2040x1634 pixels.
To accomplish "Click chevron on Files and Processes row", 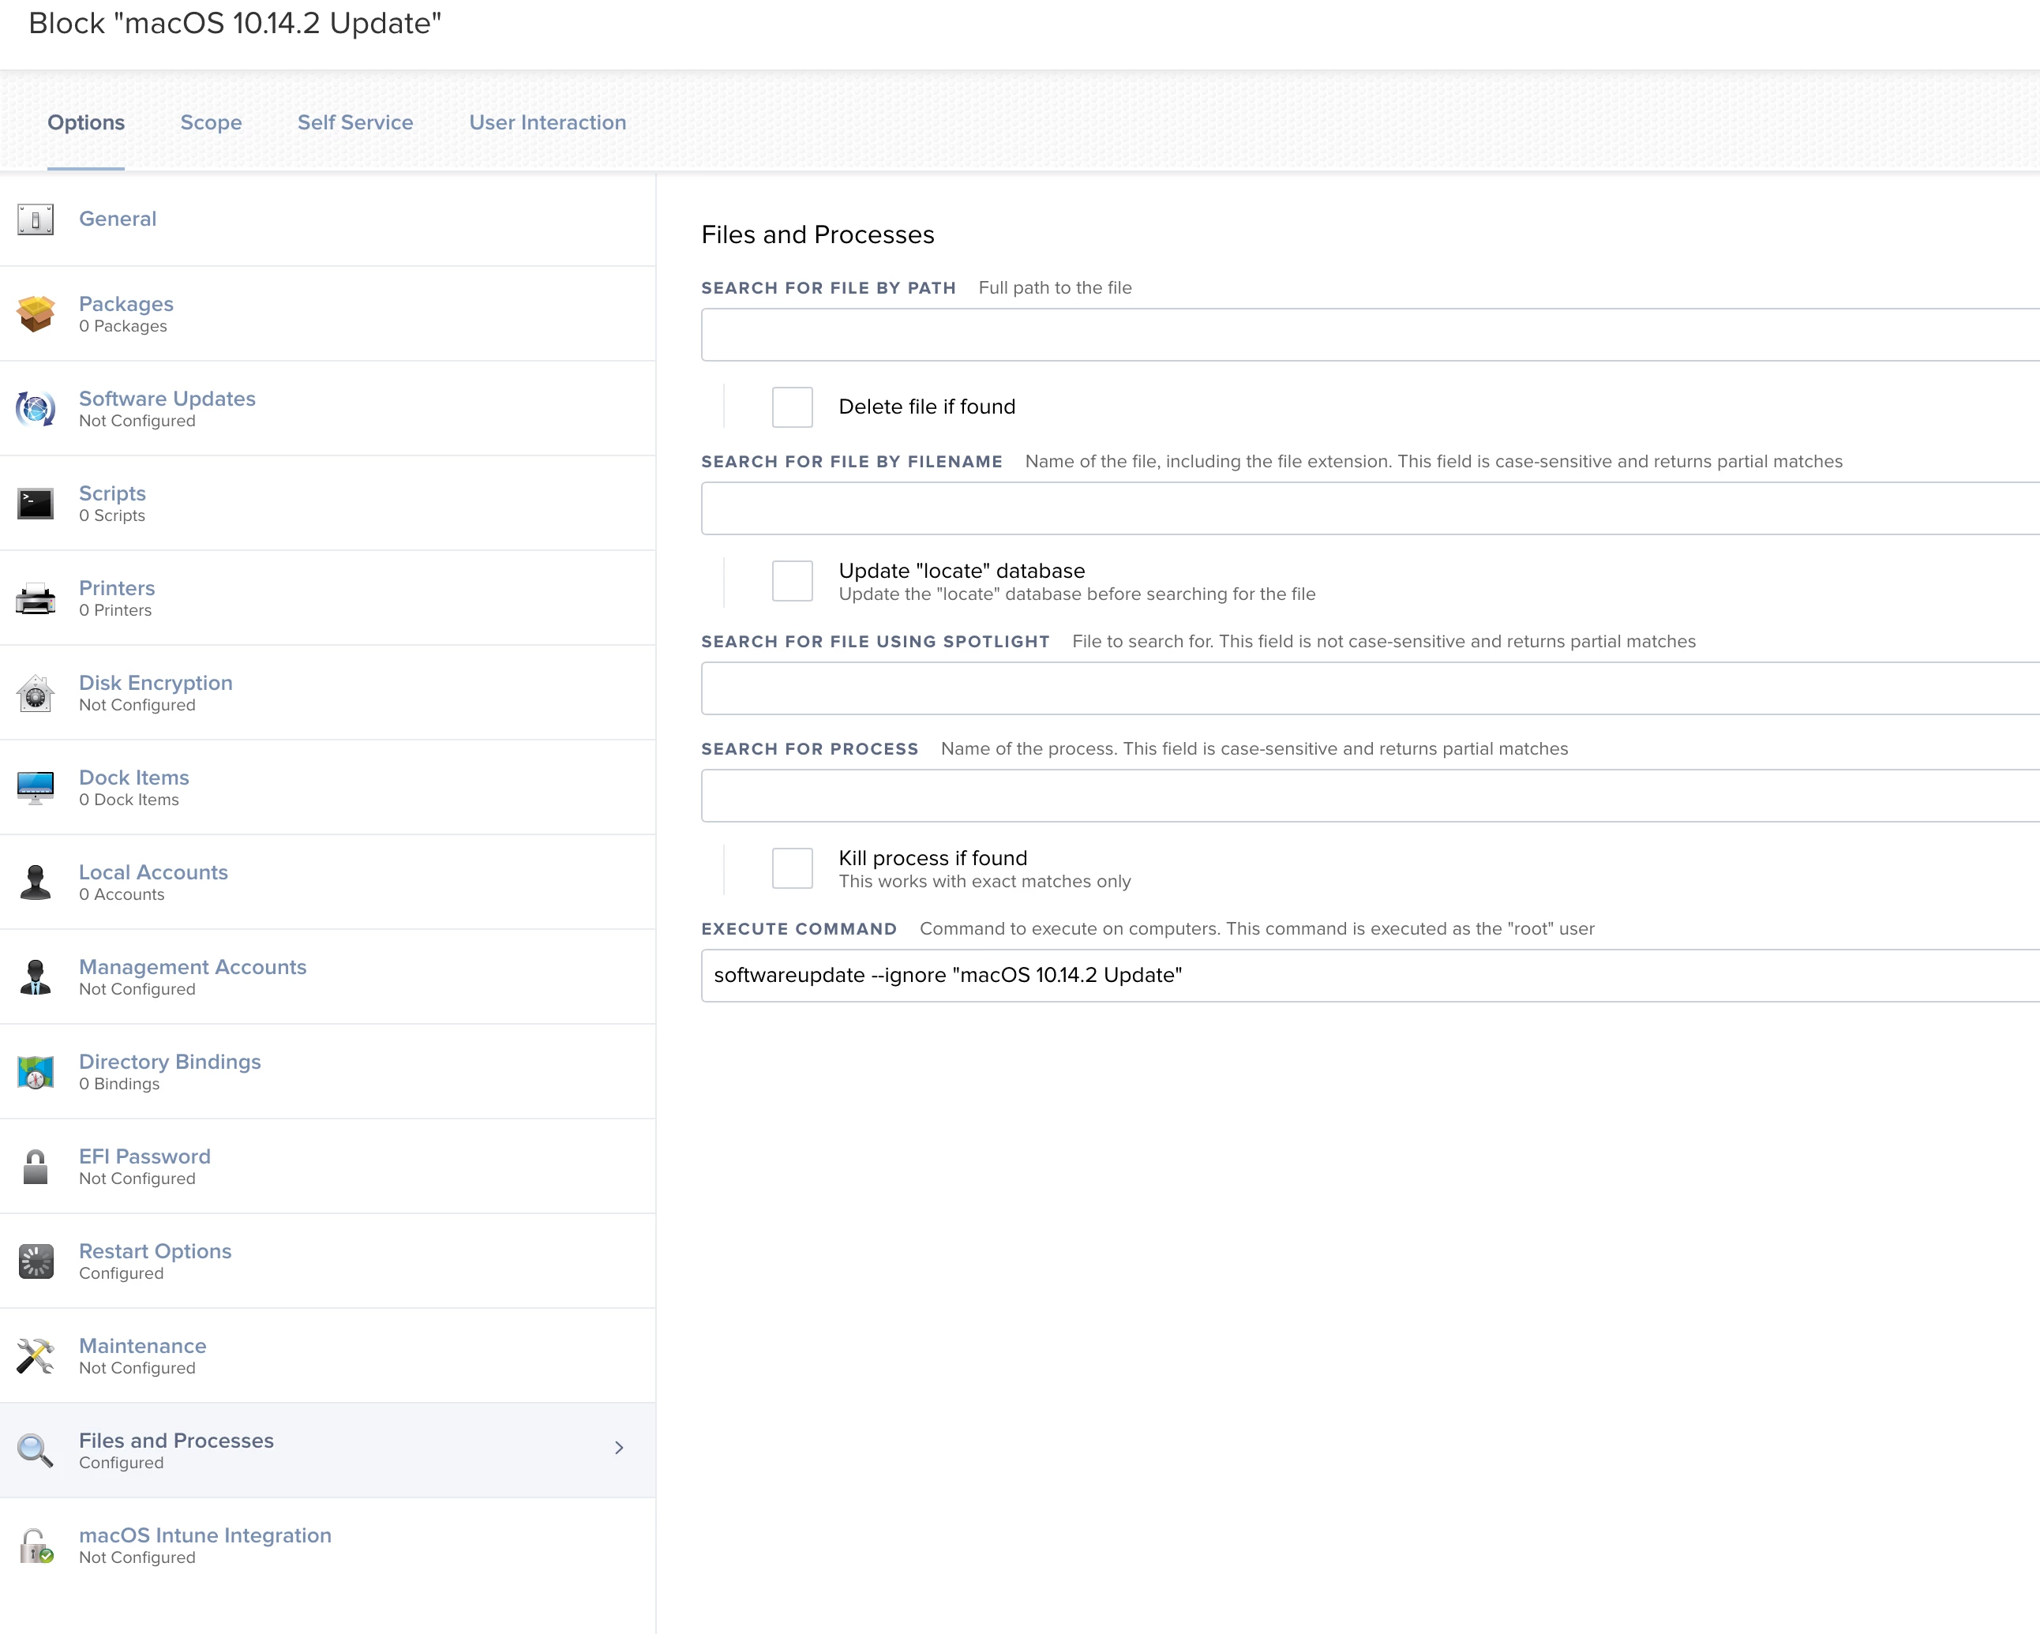I will [619, 1448].
